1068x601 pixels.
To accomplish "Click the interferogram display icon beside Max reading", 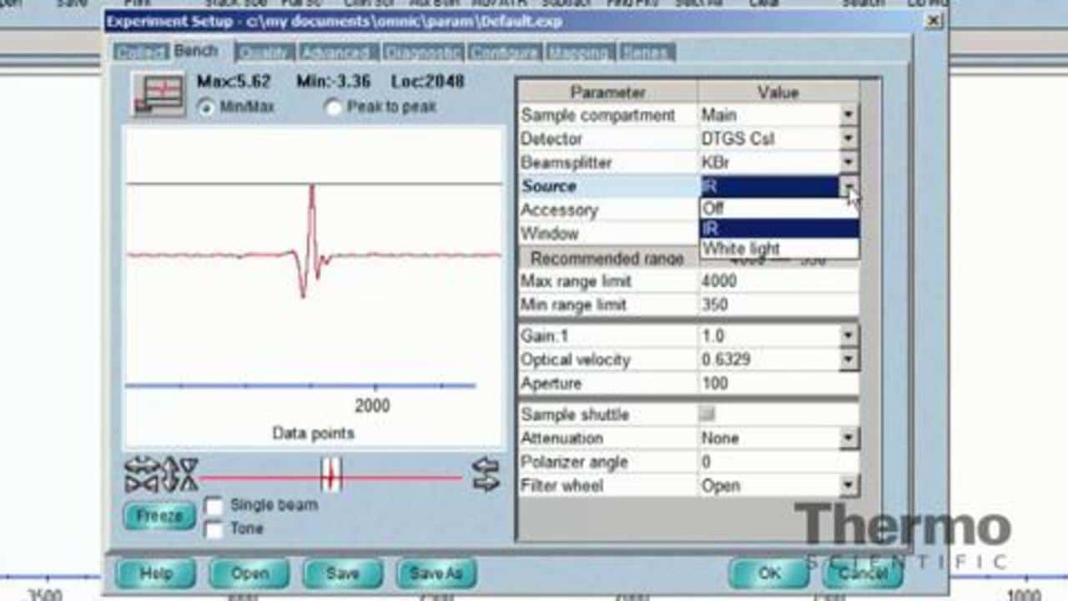I will [159, 94].
